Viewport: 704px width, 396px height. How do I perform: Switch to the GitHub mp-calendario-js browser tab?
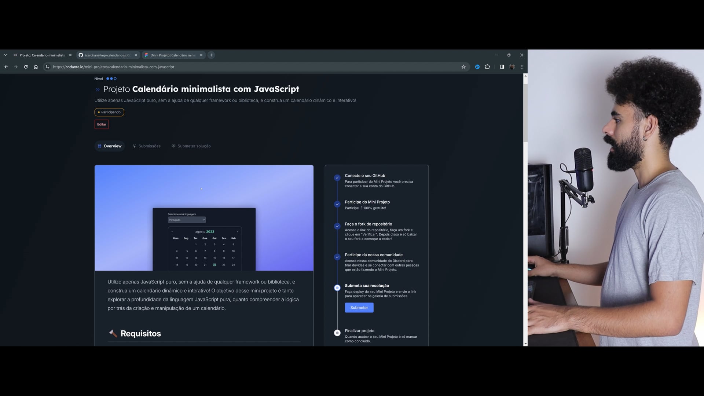click(x=107, y=55)
